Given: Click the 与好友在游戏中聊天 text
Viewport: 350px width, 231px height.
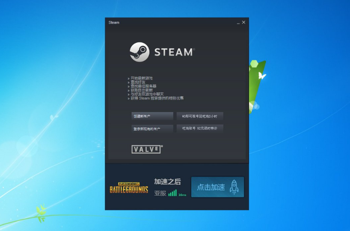Looking at the screenshot, I should pos(147,94).
